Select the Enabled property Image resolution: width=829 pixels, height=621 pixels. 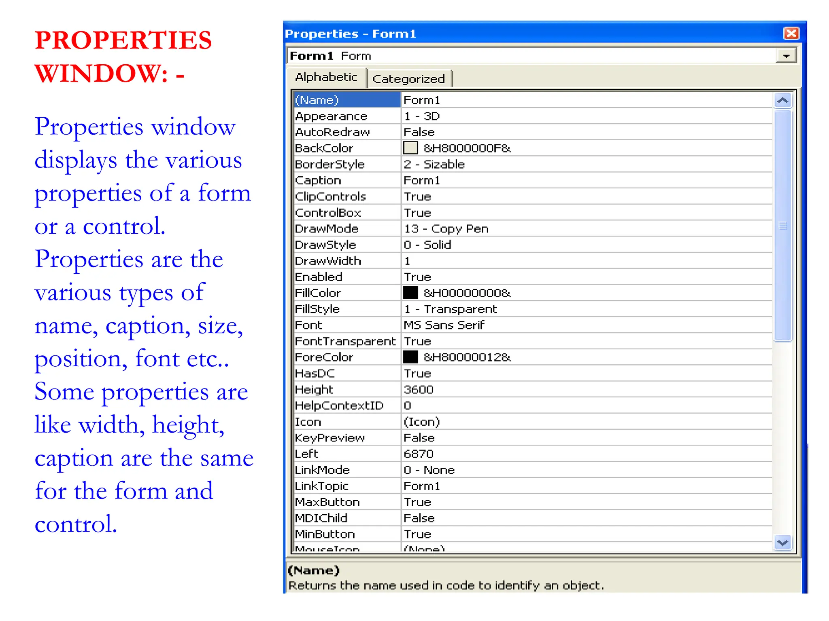[x=347, y=277]
